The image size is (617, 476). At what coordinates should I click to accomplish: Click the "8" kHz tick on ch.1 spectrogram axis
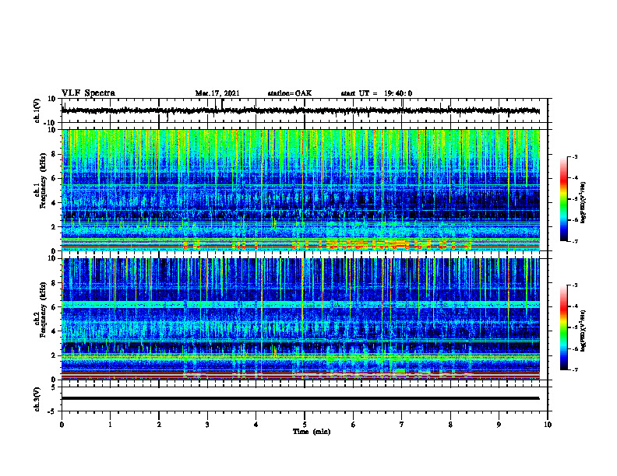(54, 154)
